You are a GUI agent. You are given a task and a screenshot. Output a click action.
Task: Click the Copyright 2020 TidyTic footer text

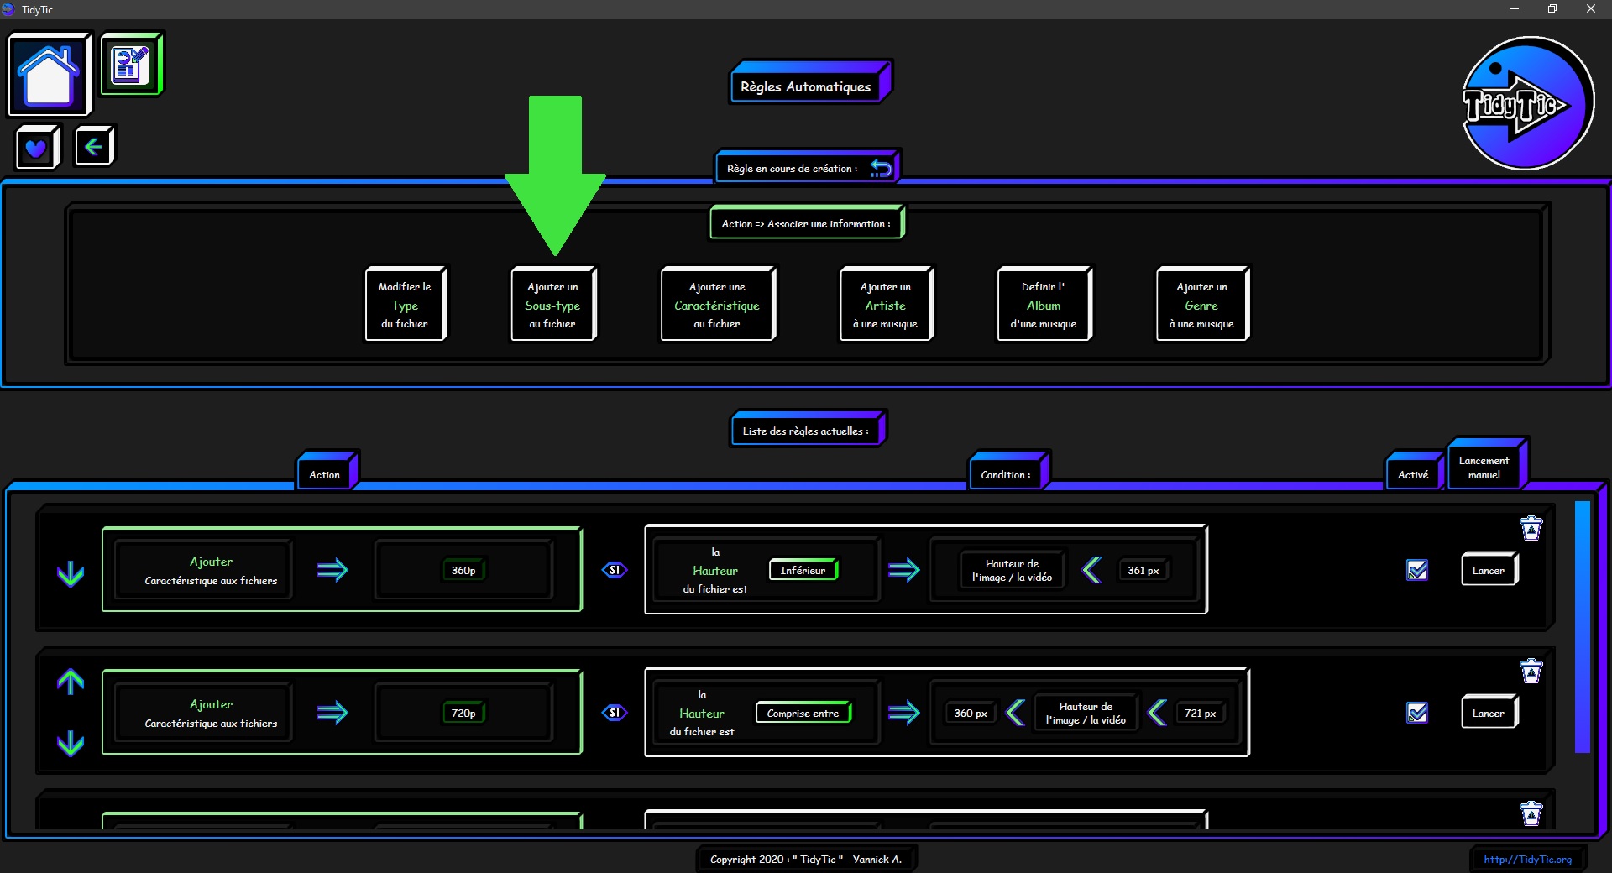806,859
